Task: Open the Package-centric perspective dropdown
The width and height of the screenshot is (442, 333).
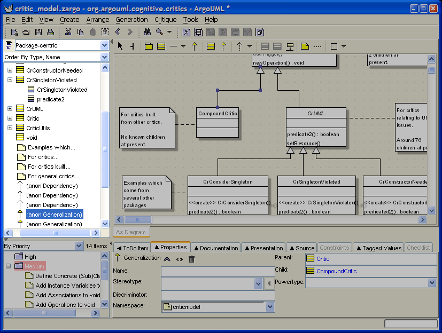Action: (x=104, y=45)
